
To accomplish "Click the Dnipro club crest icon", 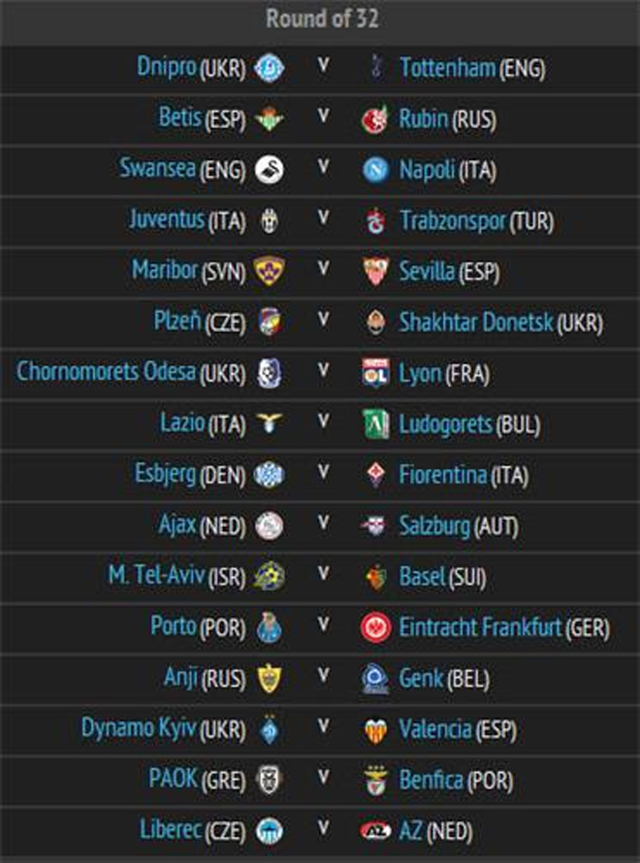I will [269, 69].
